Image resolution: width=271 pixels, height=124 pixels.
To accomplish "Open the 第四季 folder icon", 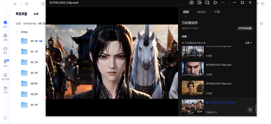I will coord(24,84).
